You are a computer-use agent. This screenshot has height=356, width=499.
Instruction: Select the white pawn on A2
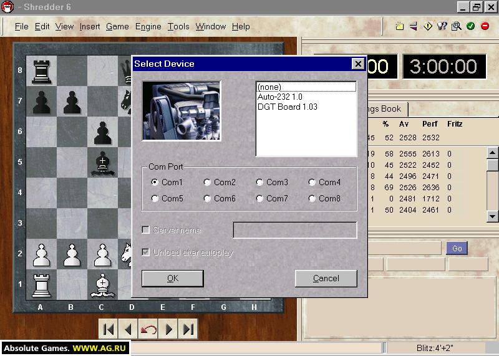coord(41,254)
